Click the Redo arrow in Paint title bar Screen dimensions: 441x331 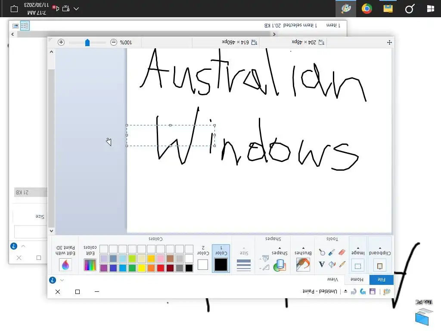coord(354,291)
